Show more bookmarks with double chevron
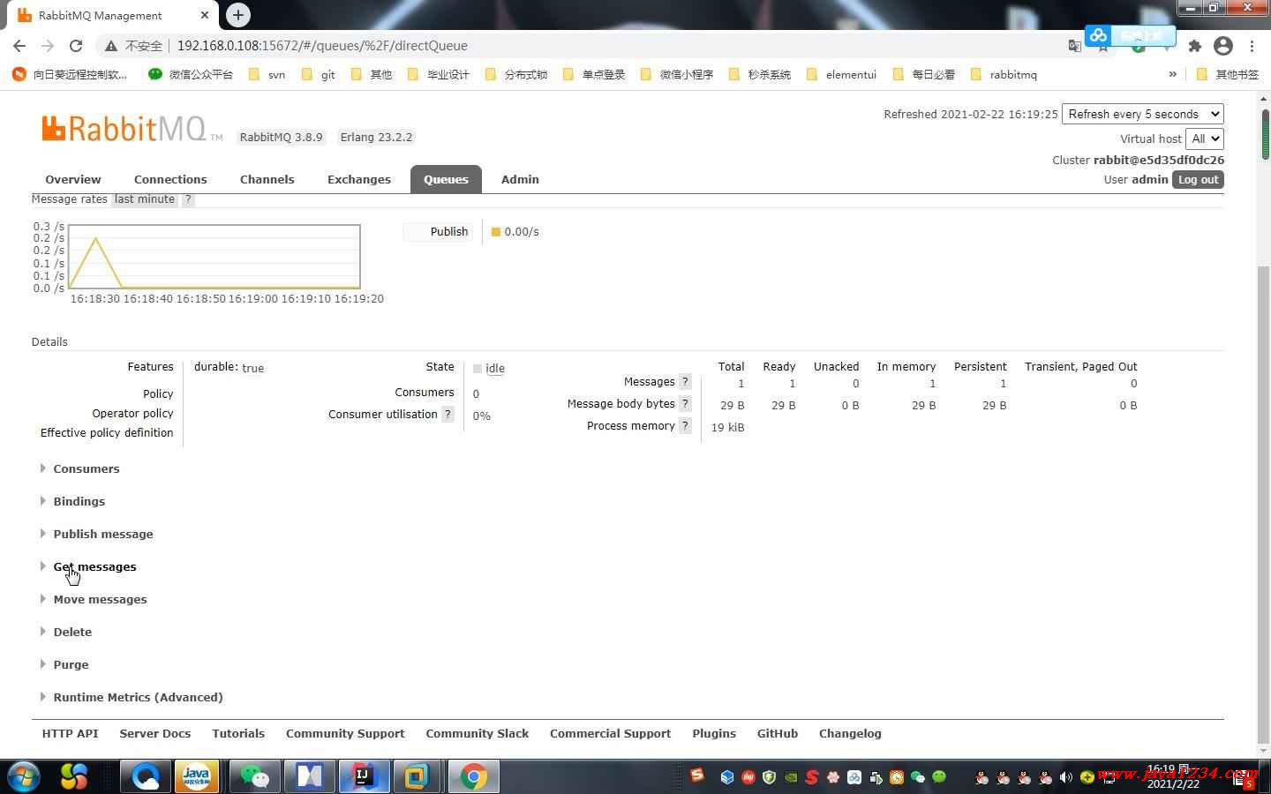Viewport: 1271px width, 794px height. click(x=1172, y=74)
